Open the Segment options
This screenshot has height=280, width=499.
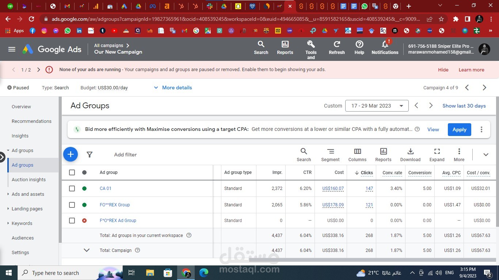click(x=330, y=155)
